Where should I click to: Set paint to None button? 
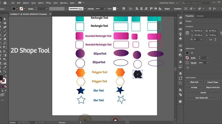point(6,86)
